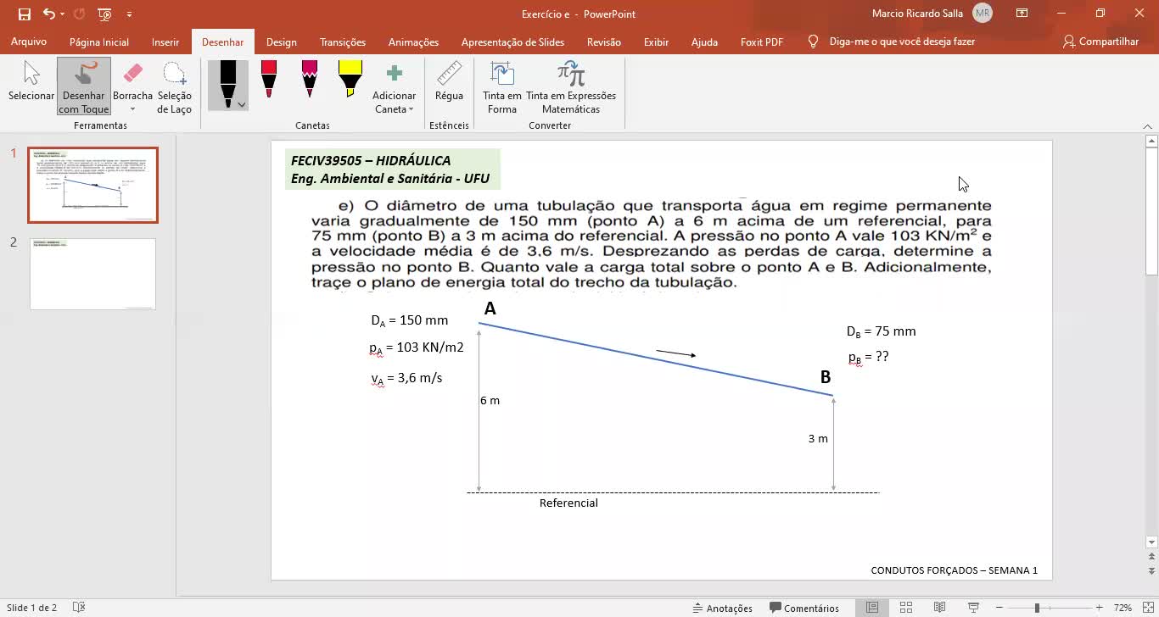Click the FECIV39505 – HIDRÁULICA header text
Image resolution: width=1159 pixels, height=617 pixels.
tap(371, 160)
